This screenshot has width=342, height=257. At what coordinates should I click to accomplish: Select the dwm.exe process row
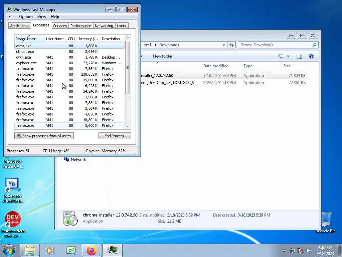69,57
